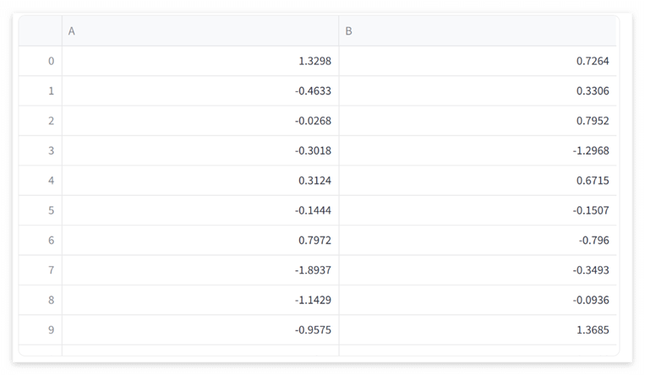This screenshot has width=645, height=375.
Task: Click cell value -1.2968
Action: pyautogui.click(x=591, y=150)
